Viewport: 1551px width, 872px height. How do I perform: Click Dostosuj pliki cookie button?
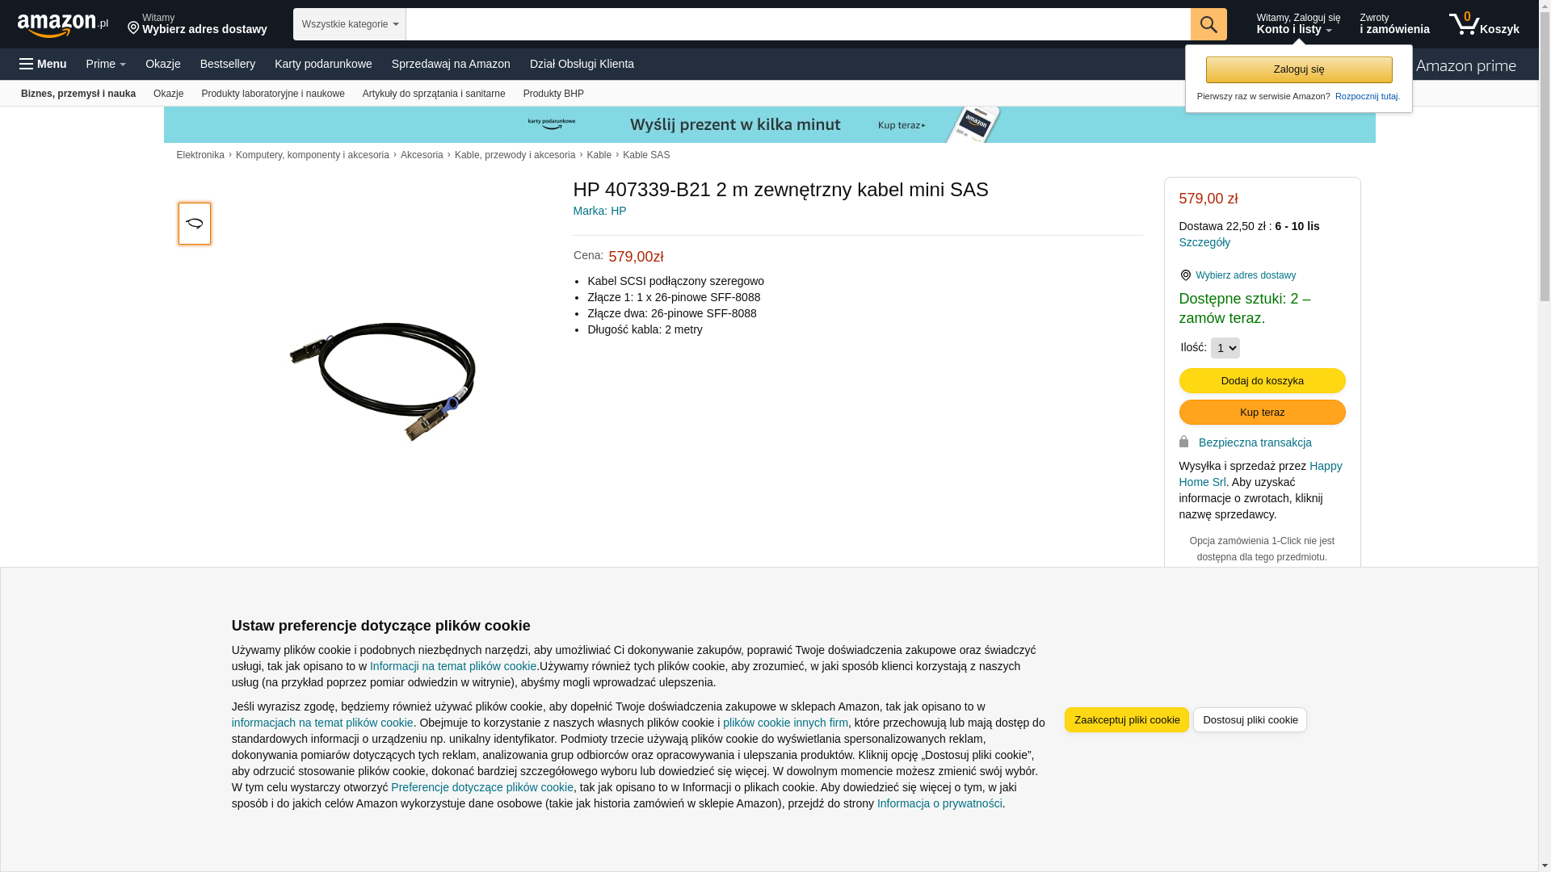[1250, 720]
